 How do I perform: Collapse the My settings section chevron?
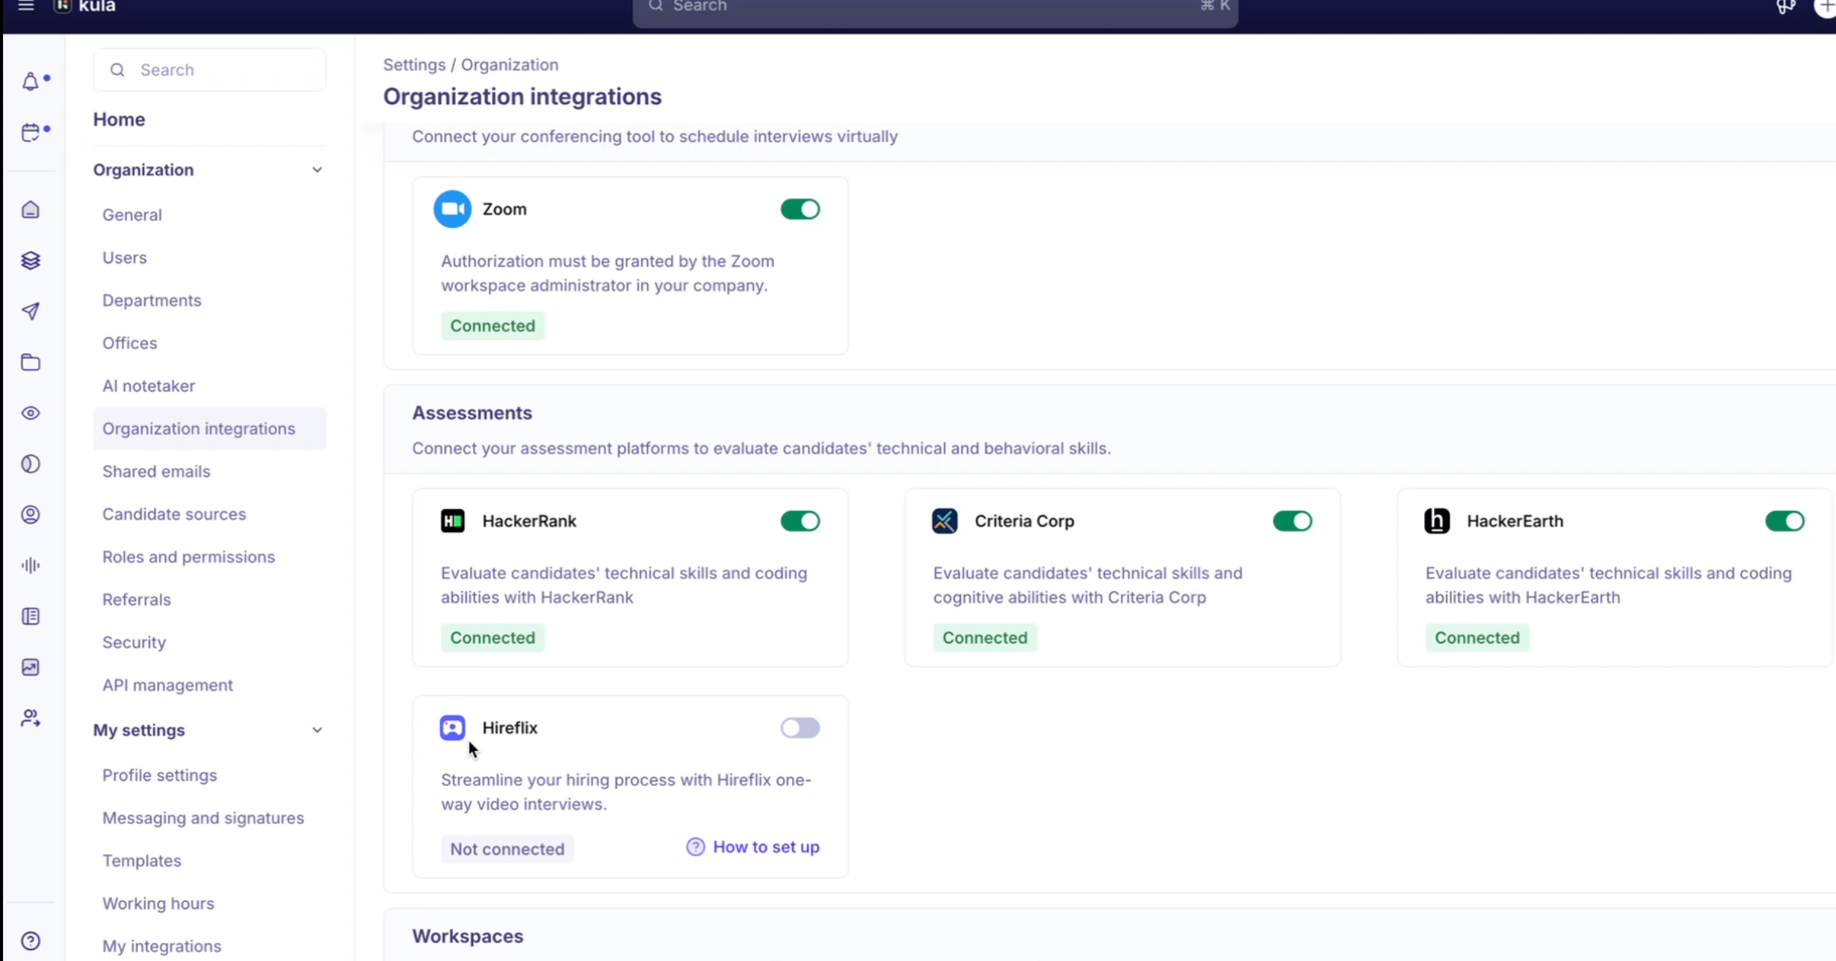317,730
